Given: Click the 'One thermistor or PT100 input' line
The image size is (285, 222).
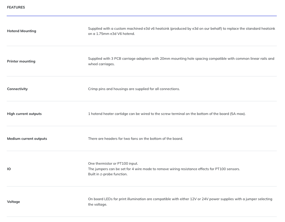Looking at the screenshot, I should pos(113,163).
